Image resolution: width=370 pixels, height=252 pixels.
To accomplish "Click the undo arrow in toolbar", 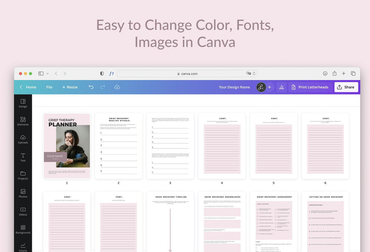I will tap(91, 87).
